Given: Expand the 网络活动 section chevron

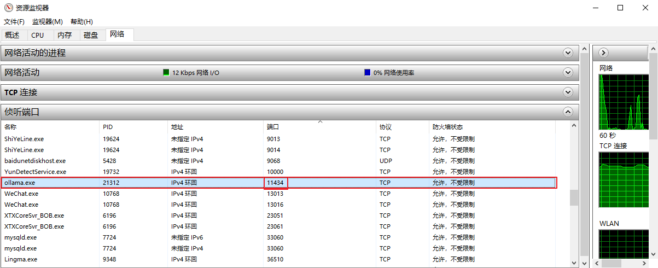Looking at the screenshot, I should pyautogui.click(x=568, y=73).
